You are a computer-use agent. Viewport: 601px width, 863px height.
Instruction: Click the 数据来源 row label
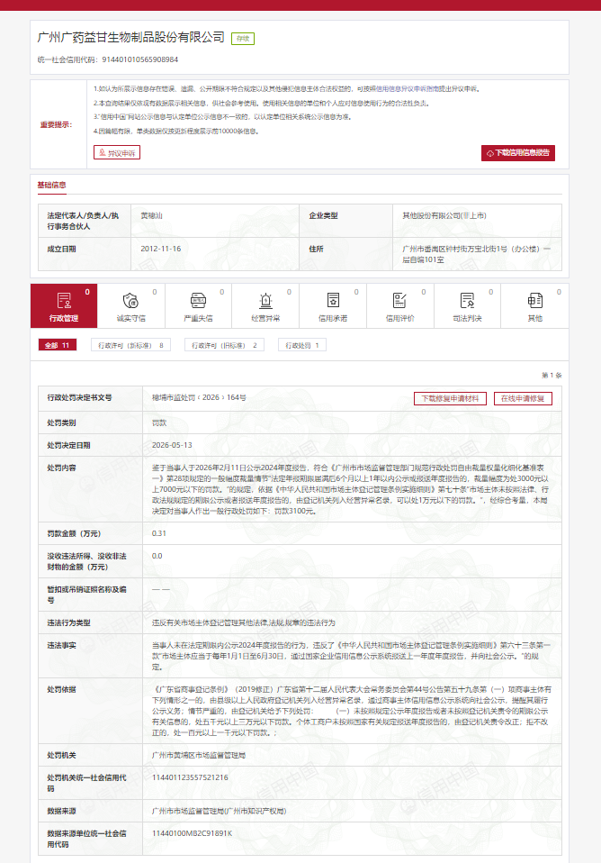click(x=61, y=812)
